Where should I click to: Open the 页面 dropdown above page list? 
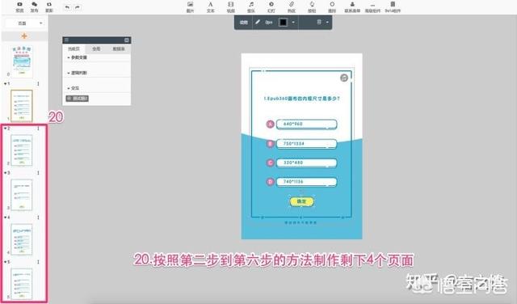(x=24, y=23)
